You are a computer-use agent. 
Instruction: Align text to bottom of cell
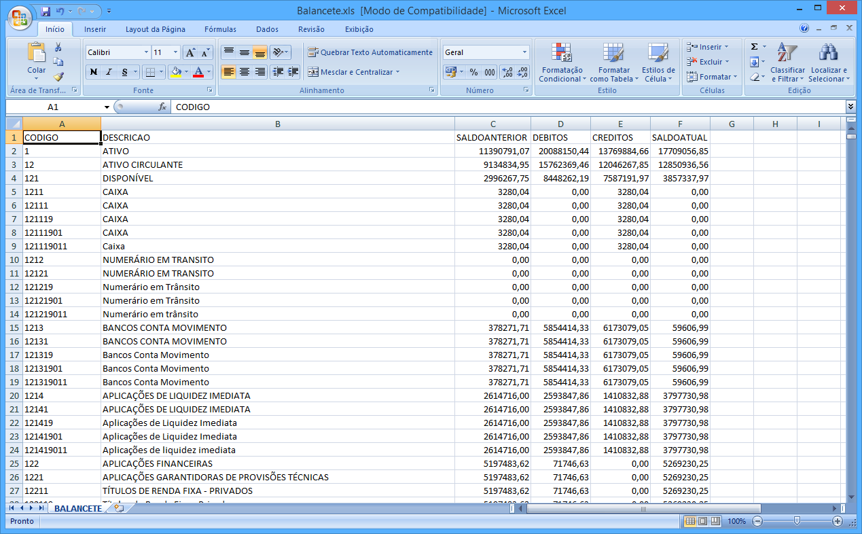260,52
